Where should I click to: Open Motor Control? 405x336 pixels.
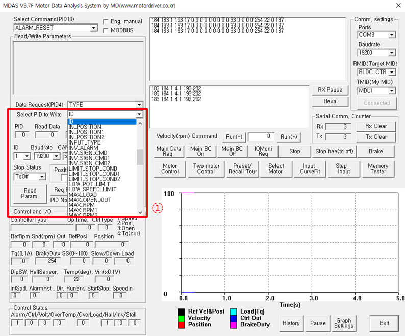tap(170, 169)
